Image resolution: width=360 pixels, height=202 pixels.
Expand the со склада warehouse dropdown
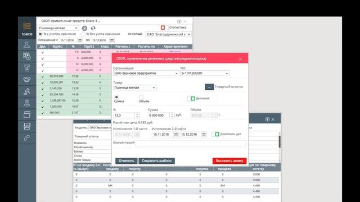click(x=189, y=34)
